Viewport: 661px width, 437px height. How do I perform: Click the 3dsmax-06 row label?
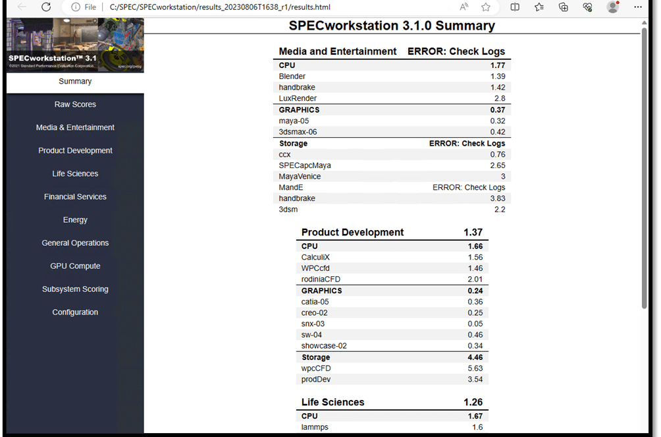pyautogui.click(x=298, y=132)
